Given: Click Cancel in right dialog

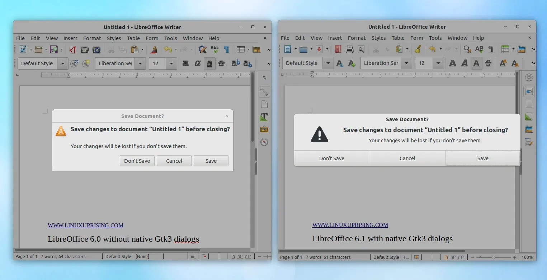Looking at the screenshot, I should pyautogui.click(x=407, y=158).
